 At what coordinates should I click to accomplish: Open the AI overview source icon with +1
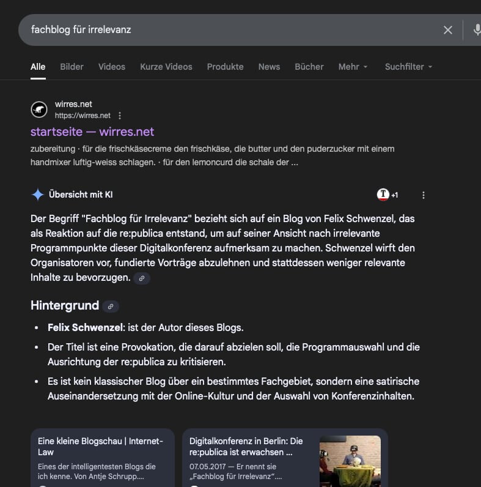(387, 195)
